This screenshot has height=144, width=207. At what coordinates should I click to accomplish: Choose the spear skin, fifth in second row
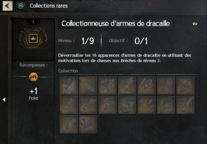[147, 105]
